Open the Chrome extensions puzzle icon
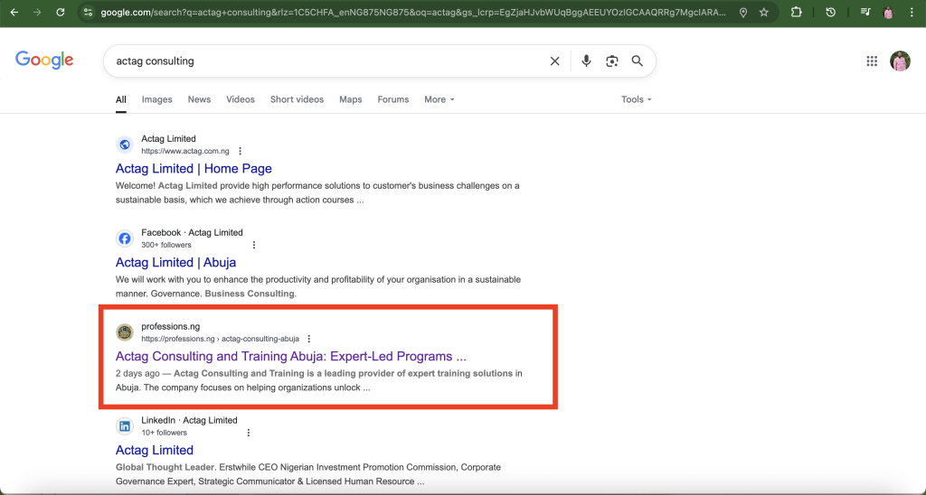 tap(796, 12)
